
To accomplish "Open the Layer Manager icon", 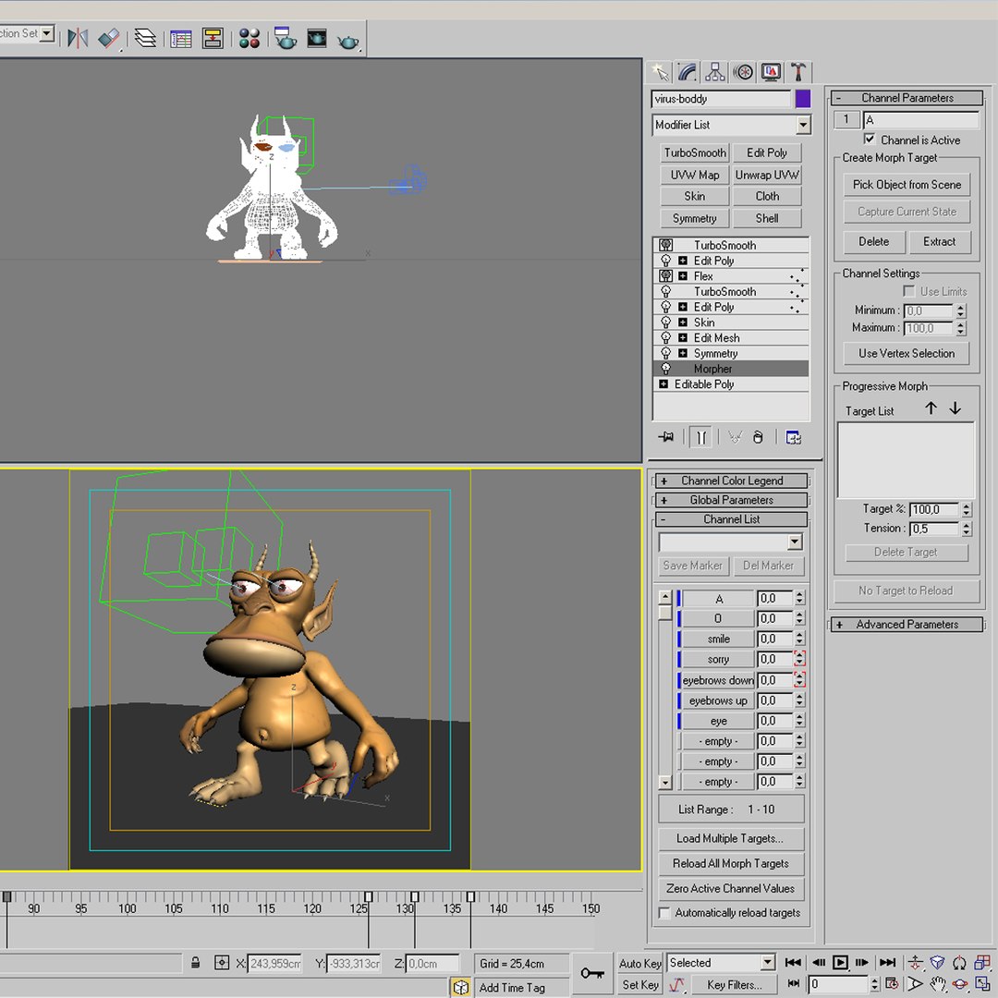I will click(x=145, y=38).
